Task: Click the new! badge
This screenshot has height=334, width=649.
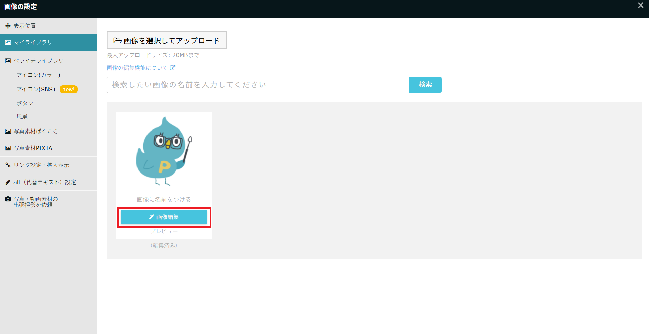Action: (69, 90)
